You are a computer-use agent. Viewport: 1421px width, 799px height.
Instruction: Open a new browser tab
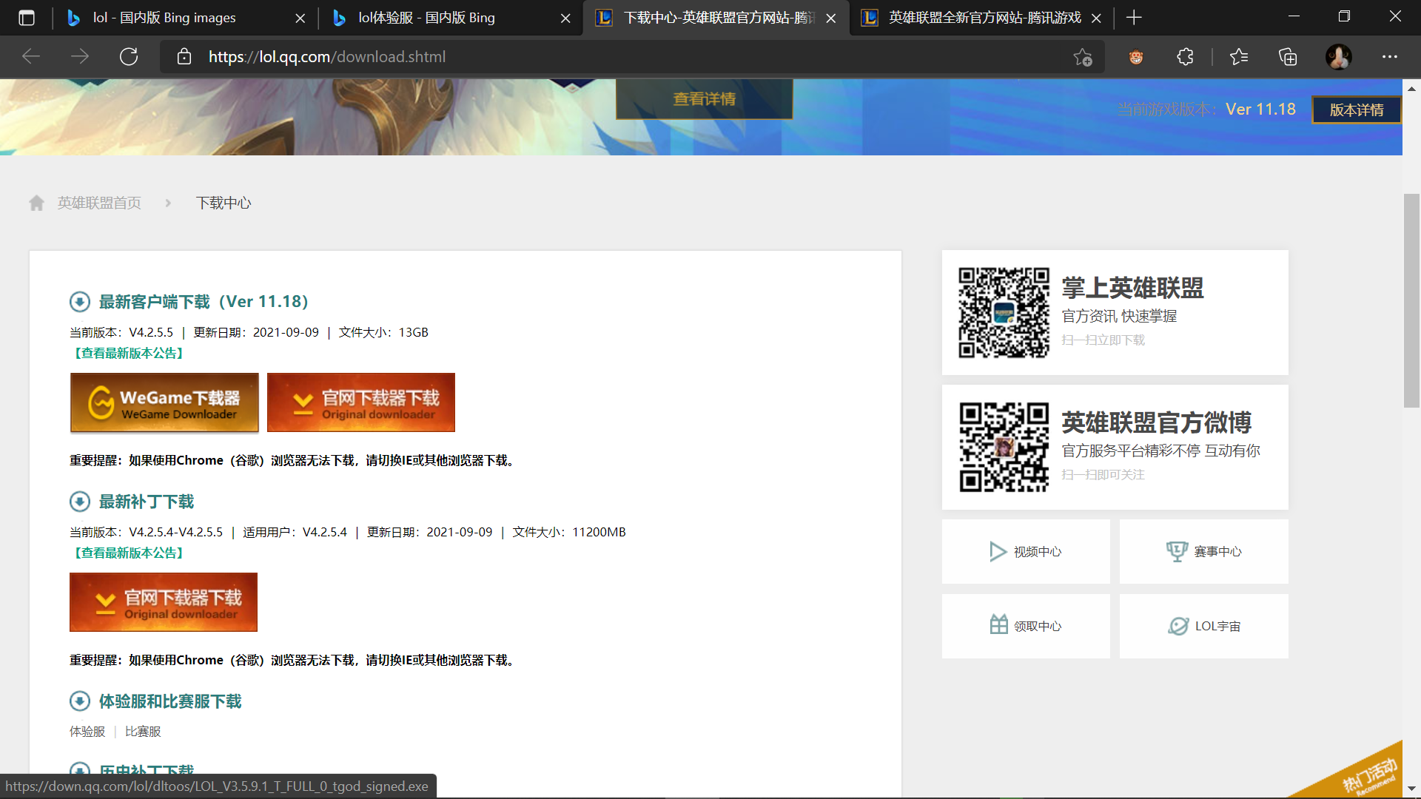(x=1134, y=18)
